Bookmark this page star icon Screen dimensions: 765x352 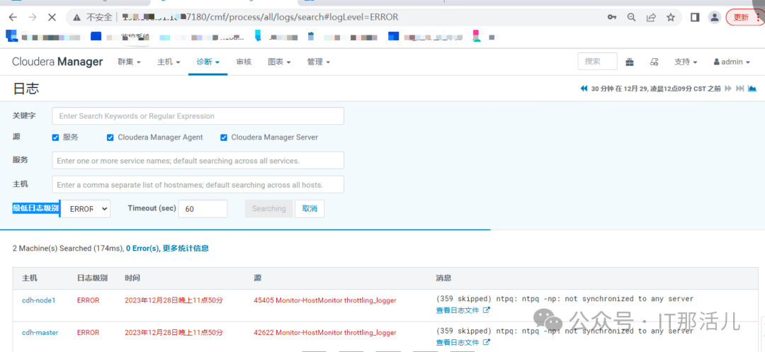[x=671, y=18]
